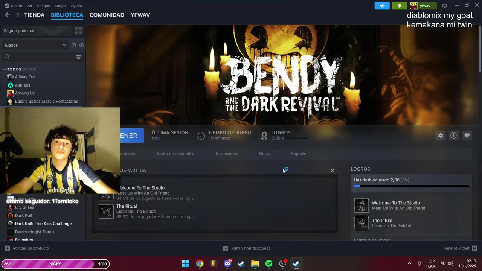Open the Ayuda menu
The height and width of the screenshot is (271, 482).
coord(76,6)
